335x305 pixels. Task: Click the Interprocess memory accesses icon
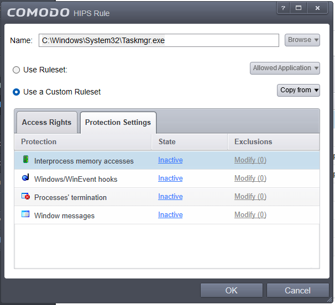coord(25,160)
